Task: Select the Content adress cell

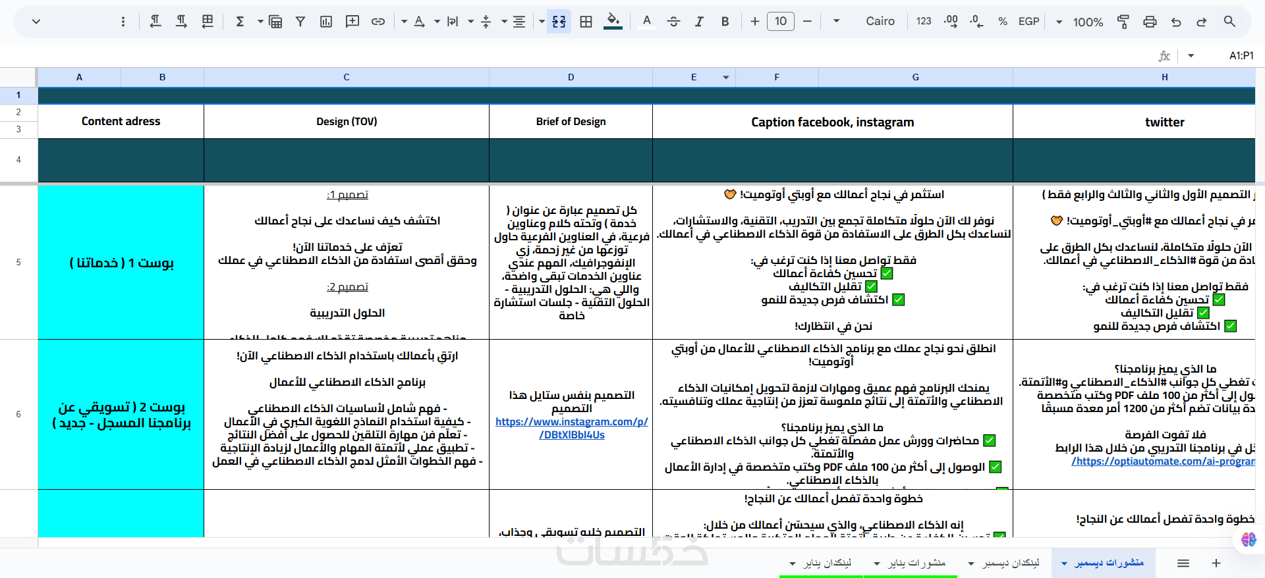Action: pyautogui.click(x=121, y=121)
